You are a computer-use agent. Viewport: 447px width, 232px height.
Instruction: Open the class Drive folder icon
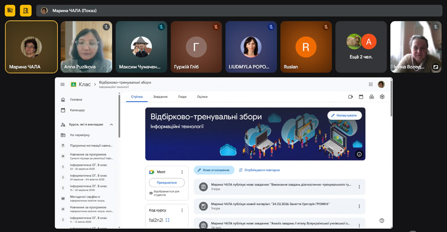tap(371, 97)
